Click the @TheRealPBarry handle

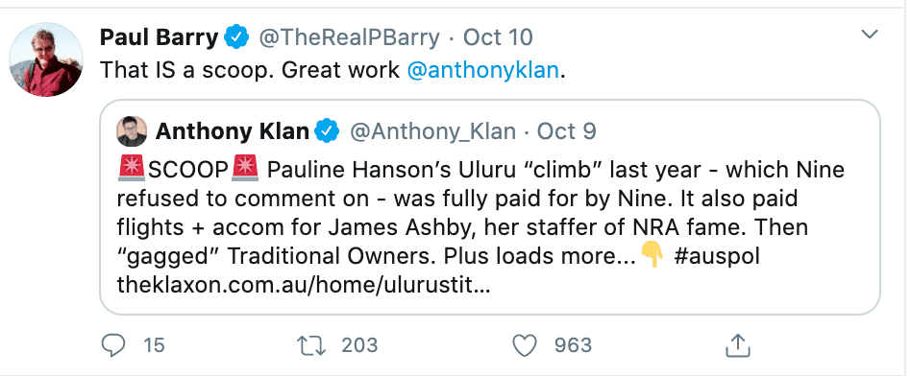(349, 38)
